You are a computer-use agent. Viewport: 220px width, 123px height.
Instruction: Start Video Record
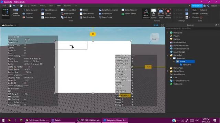(168, 14)
